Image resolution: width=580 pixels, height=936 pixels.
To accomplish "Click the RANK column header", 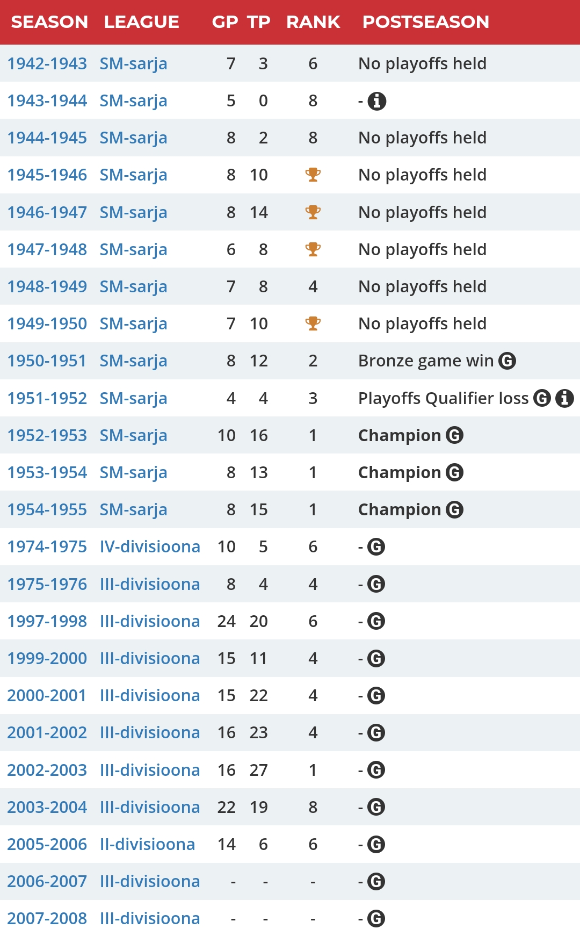I will [x=313, y=21].
